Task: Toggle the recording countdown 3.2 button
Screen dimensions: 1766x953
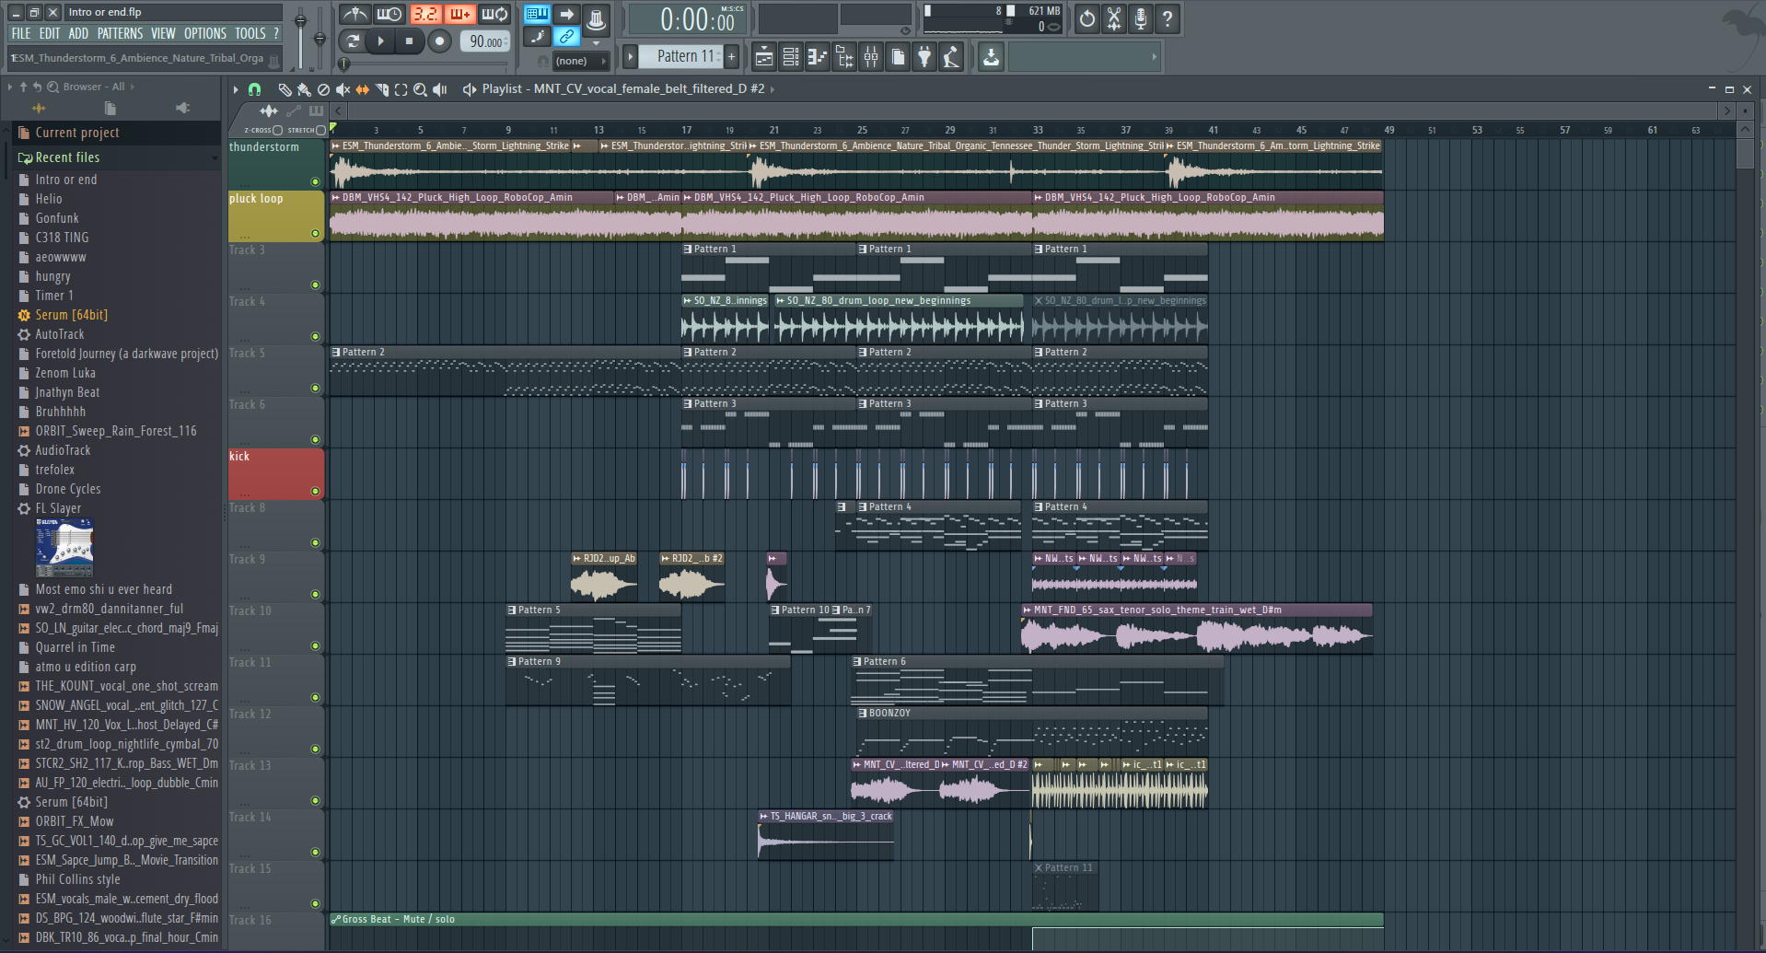Action: click(425, 14)
